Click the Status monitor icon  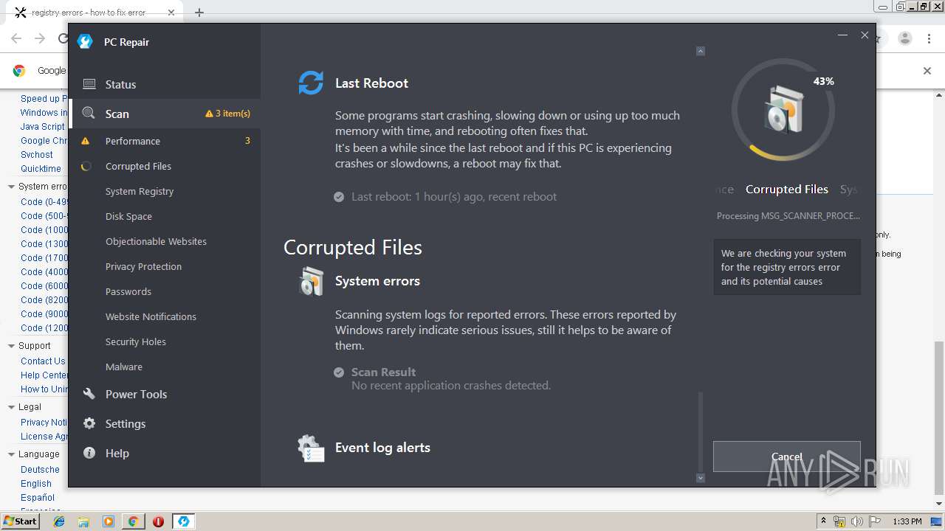click(x=89, y=84)
